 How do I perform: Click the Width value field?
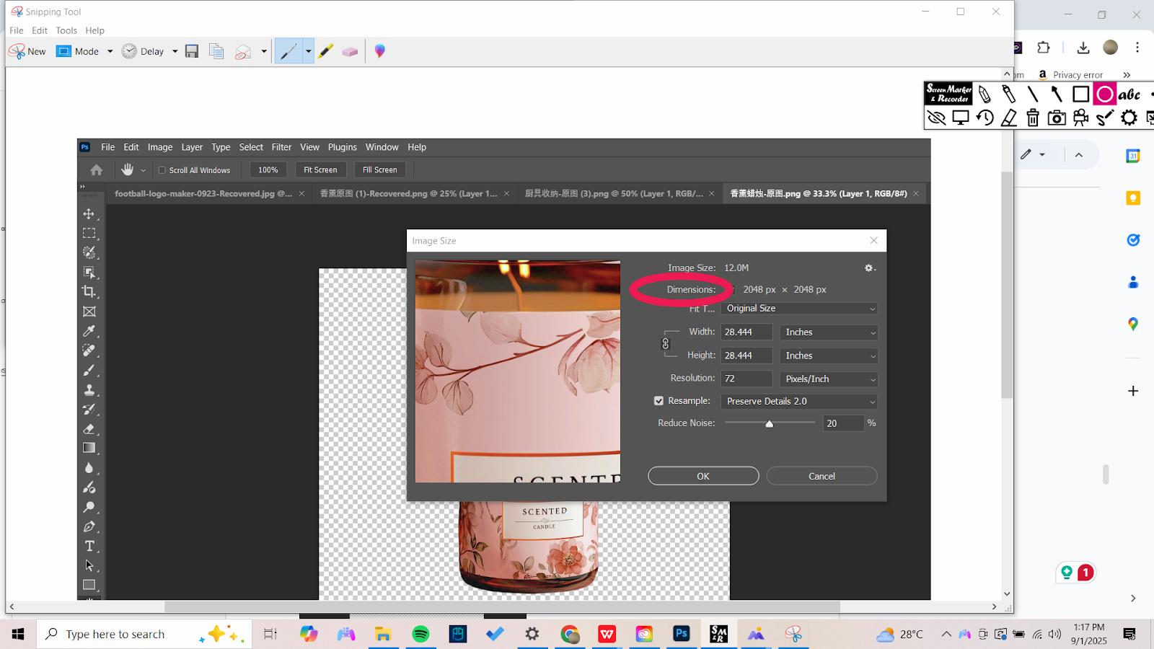pyautogui.click(x=746, y=332)
